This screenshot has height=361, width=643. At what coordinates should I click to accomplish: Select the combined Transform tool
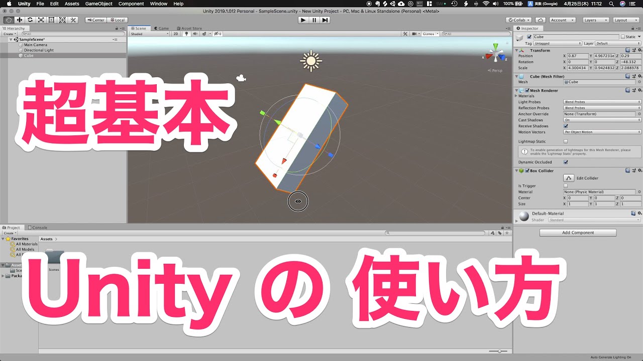pyautogui.click(x=62, y=20)
